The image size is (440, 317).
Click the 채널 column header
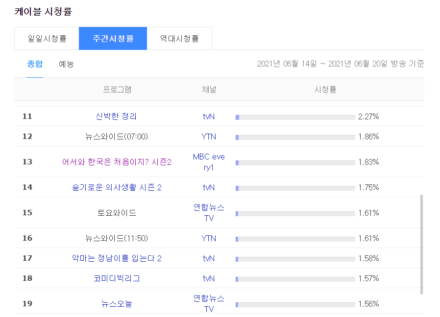tap(209, 90)
